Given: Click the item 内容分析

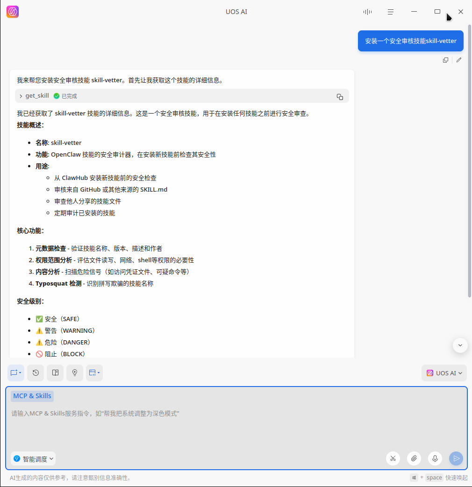Looking at the screenshot, I should (48, 272).
